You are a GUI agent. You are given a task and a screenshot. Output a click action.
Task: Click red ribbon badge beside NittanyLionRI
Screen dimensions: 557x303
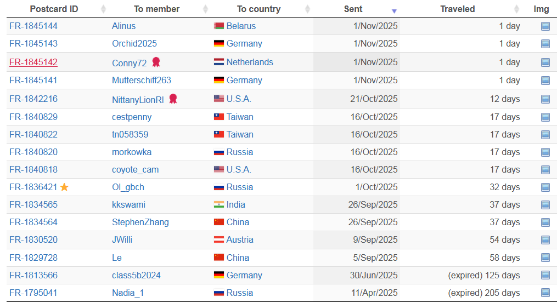[173, 99]
